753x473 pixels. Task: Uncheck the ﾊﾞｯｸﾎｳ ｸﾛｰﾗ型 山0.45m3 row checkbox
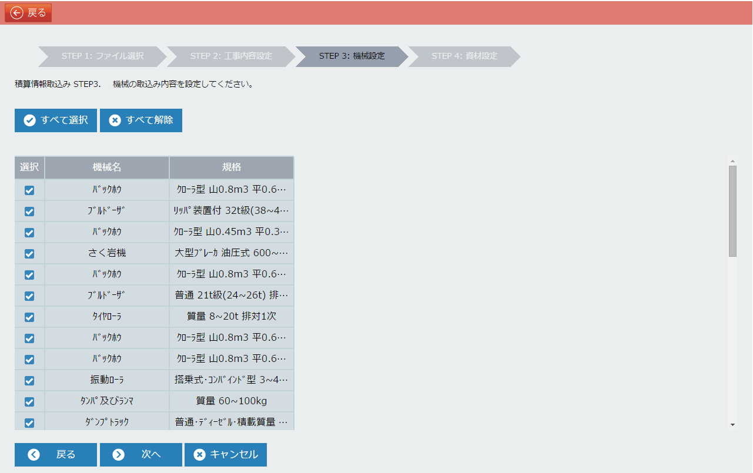pos(29,233)
